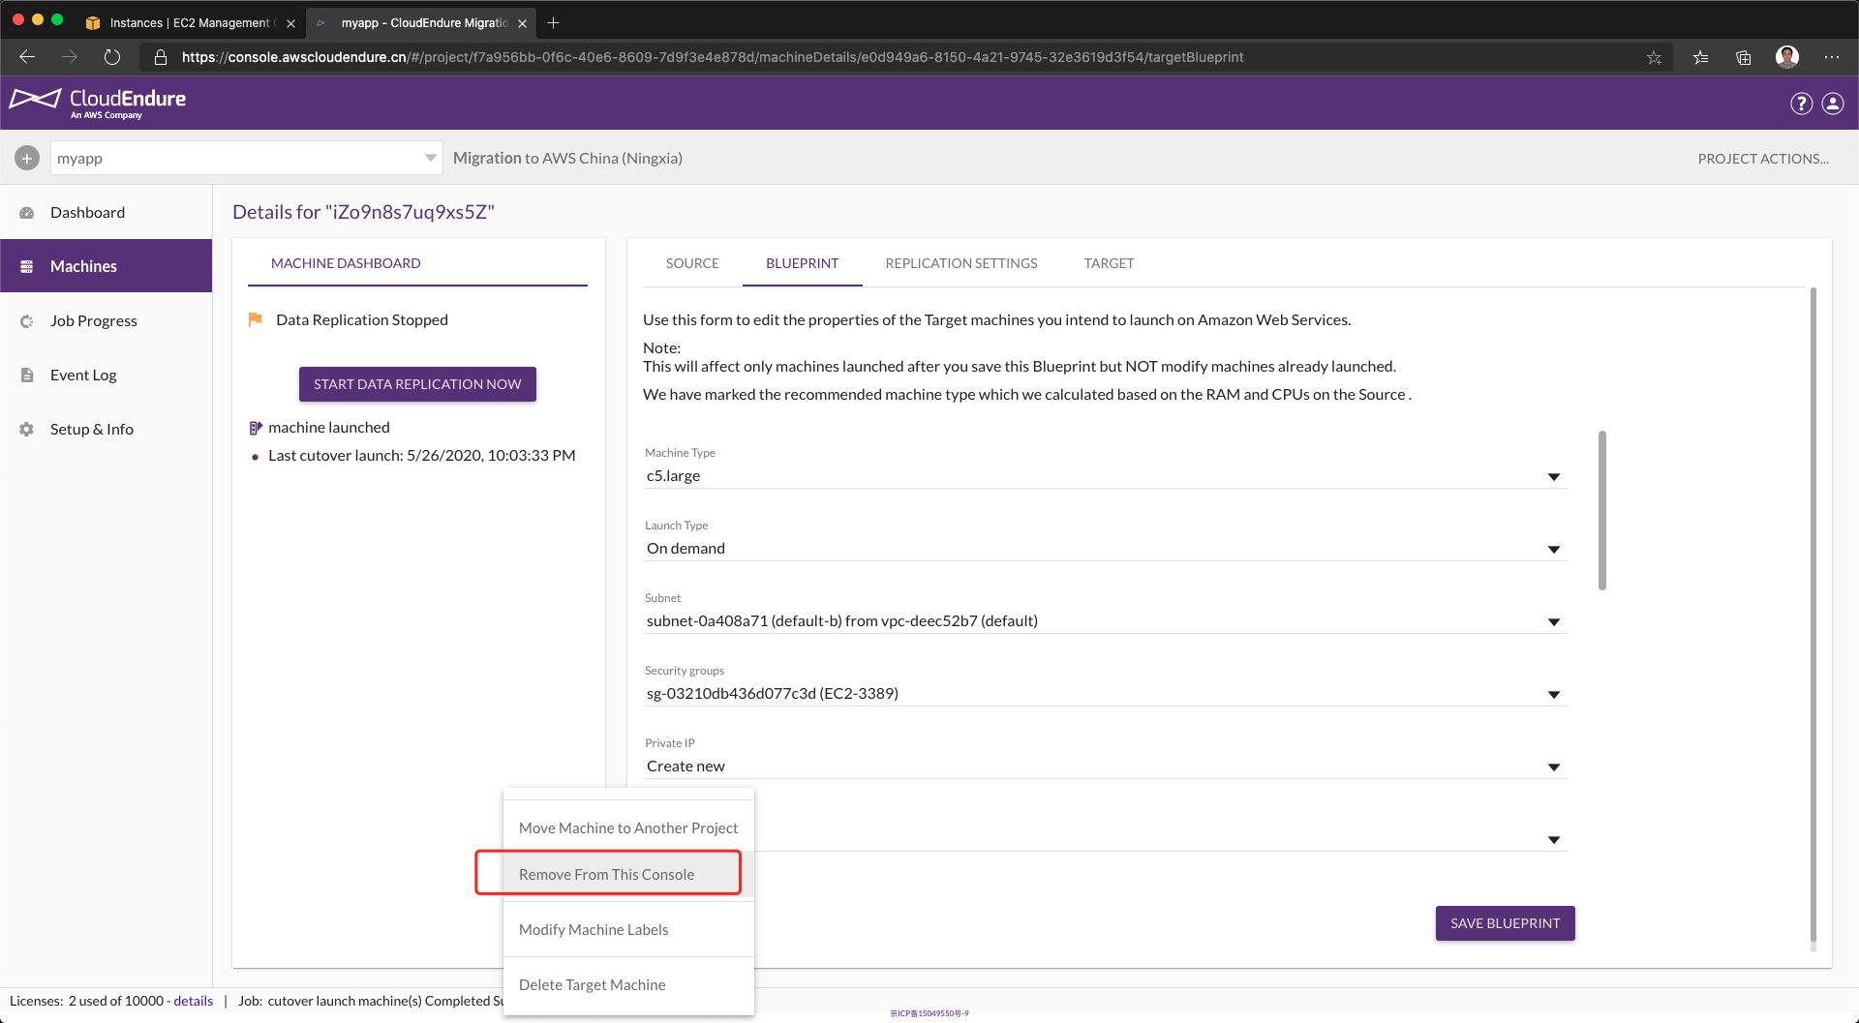Open the Subnet dropdown
1859x1023 pixels.
click(x=1553, y=621)
